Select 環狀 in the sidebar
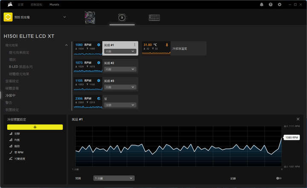This screenshot has width=307, height=188. (12, 60)
